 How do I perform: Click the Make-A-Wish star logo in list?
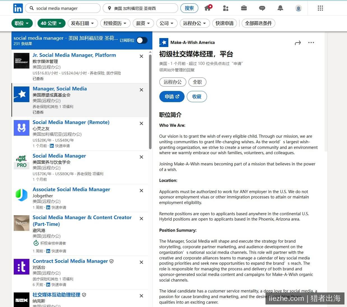[22, 94]
